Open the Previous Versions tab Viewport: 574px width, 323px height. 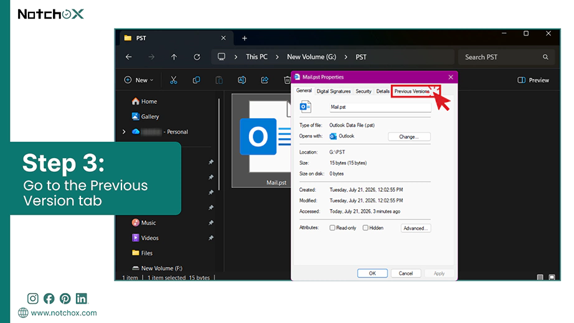click(x=412, y=91)
